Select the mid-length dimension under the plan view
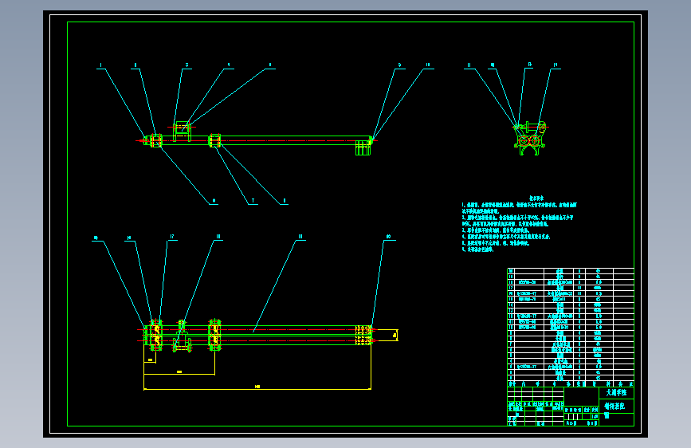 [179, 374]
